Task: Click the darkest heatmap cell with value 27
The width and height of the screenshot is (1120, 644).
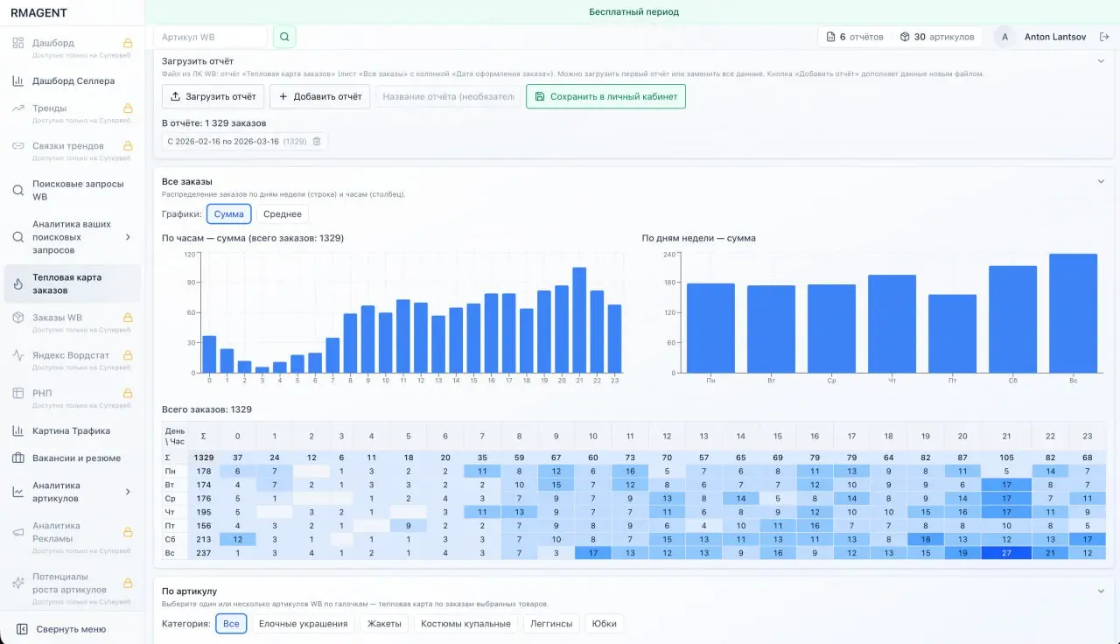Action: (1005, 553)
